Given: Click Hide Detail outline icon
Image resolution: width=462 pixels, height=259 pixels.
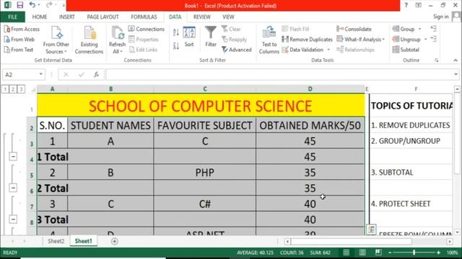Looking at the screenshot, I should (433, 39).
